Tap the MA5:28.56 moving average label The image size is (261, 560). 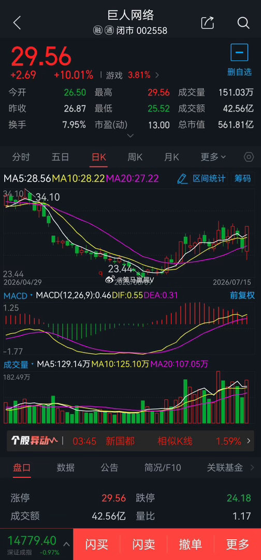27,178
